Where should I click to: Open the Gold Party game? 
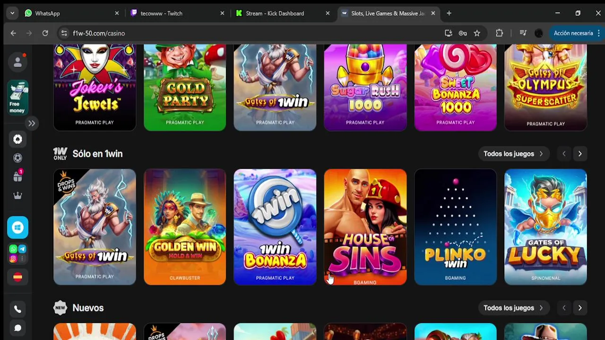(185, 87)
